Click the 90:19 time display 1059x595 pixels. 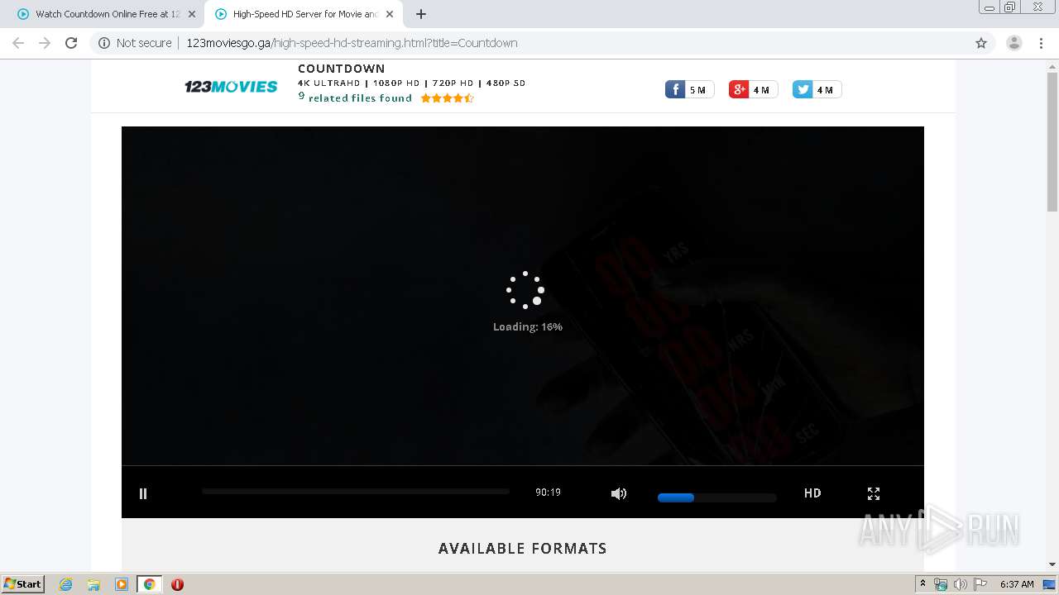coord(548,493)
